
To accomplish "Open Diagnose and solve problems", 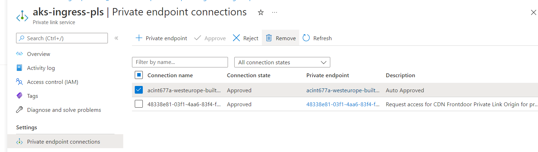I will click(64, 110).
